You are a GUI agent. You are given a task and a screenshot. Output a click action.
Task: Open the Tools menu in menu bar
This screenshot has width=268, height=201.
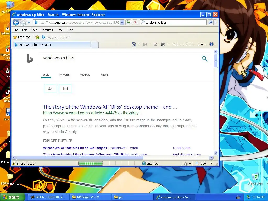click(x=60, y=30)
